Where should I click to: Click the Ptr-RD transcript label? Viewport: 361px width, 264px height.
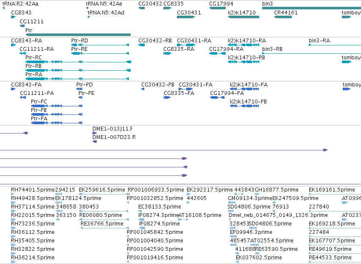pyautogui.click(x=80, y=41)
